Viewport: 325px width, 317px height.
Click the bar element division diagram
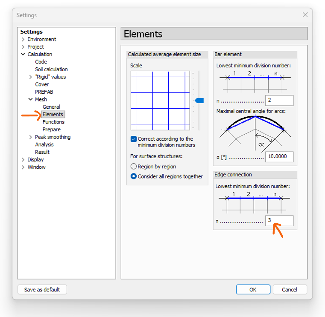pyautogui.click(x=255, y=82)
